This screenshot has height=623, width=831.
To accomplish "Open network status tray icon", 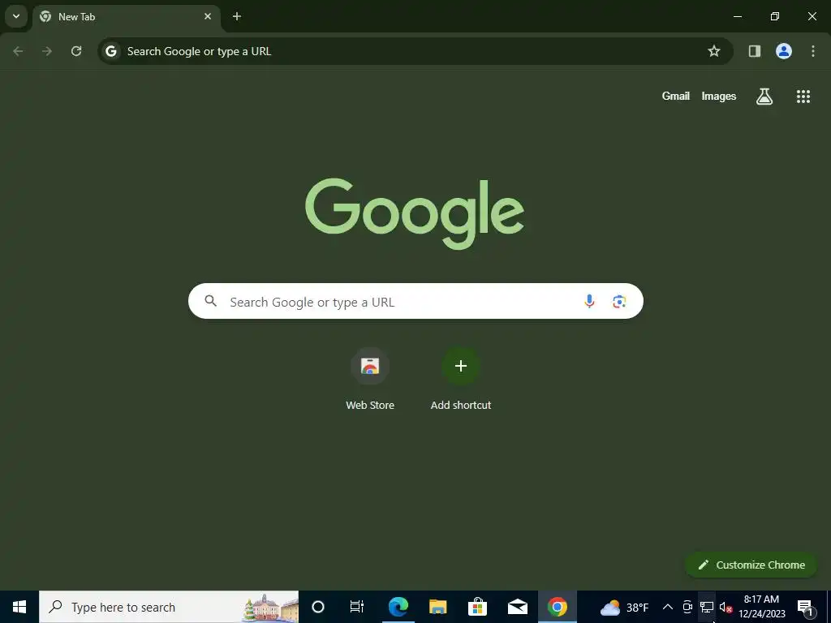I will 707,607.
